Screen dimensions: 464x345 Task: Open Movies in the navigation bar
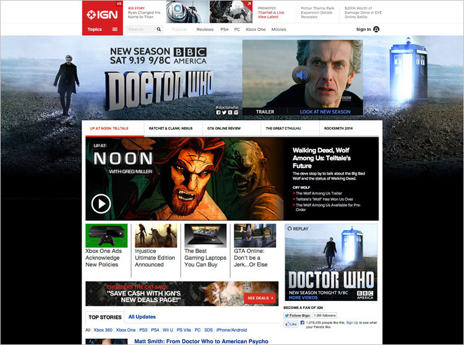tap(279, 29)
